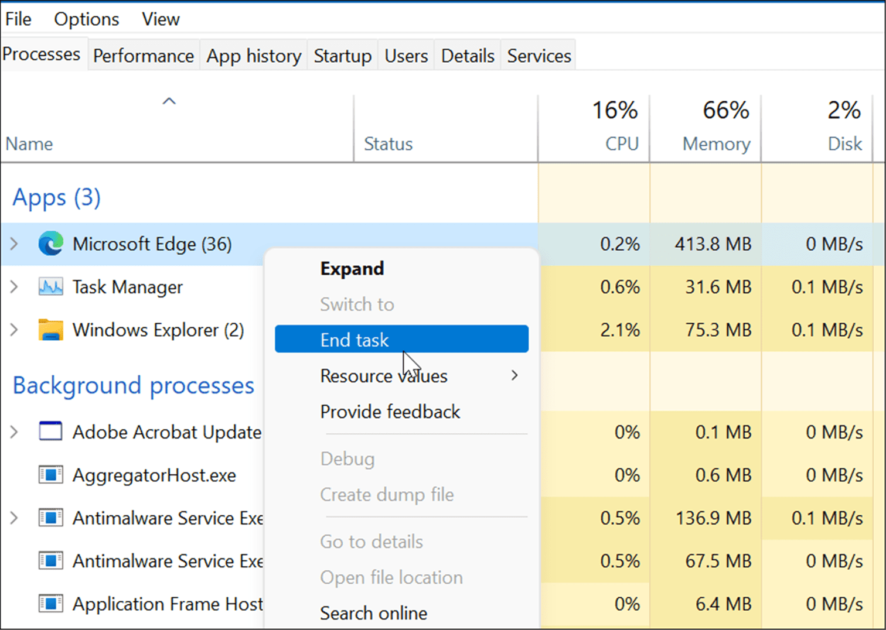Click the Adobe Acrobat Update icon
The width and height of the screenshot is (886, 630).
pyautogui.click(x=51, y=432)
